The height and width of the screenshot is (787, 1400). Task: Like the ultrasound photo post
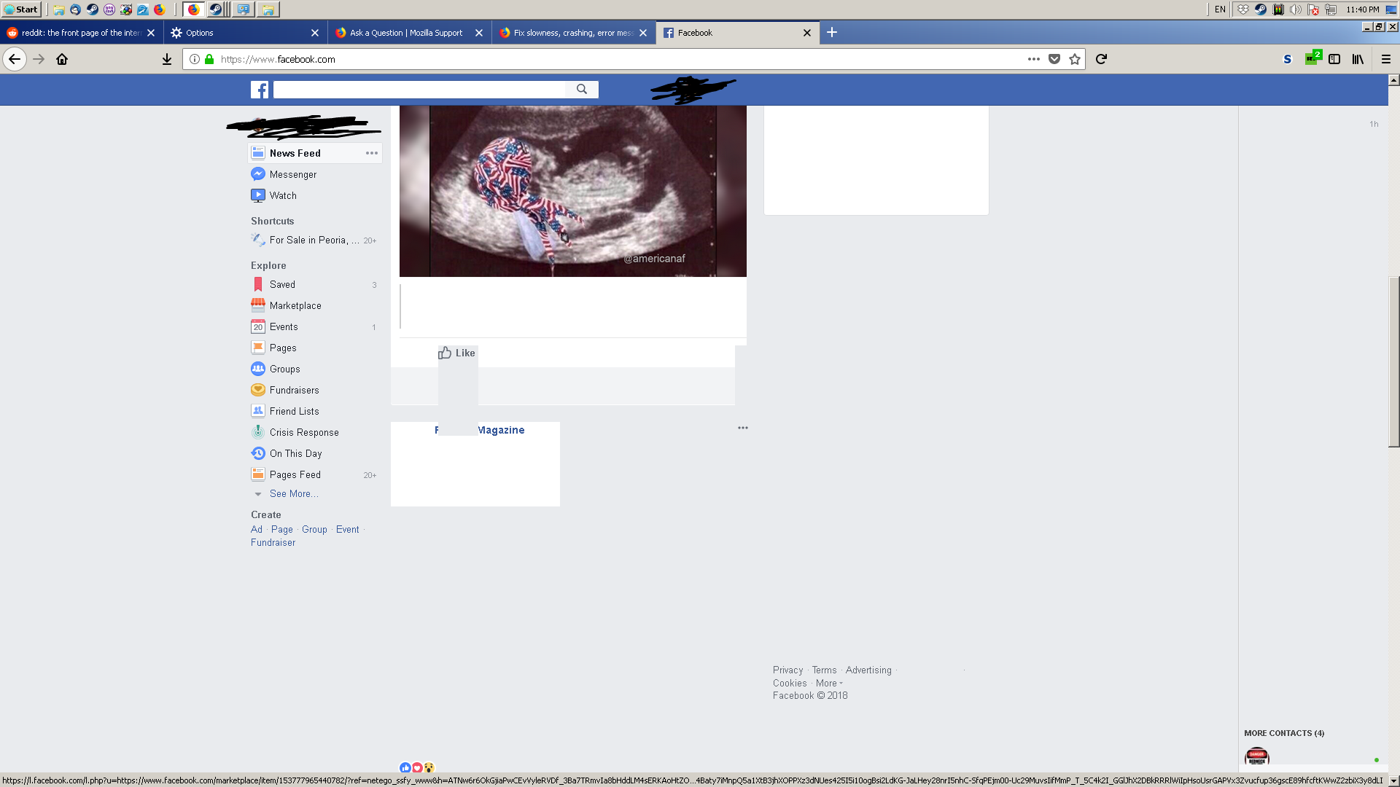[456, 353]
